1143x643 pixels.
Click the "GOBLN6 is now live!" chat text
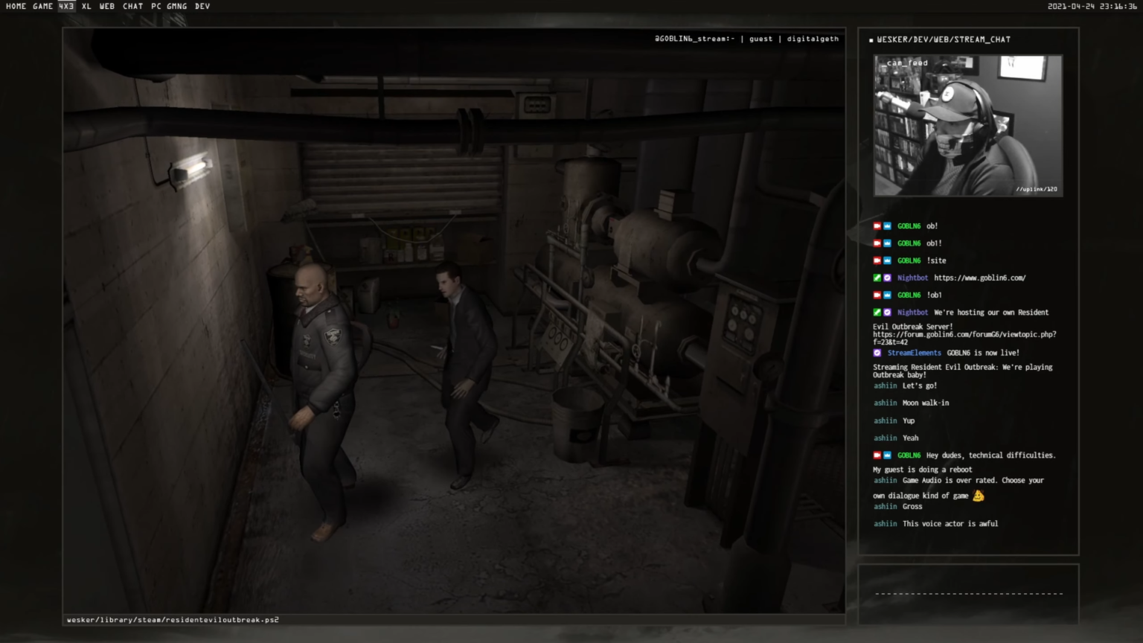pos(983,353)
